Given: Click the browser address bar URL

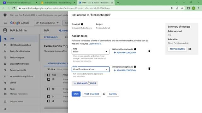Looking at the screenshot, I should pyautogui.click(x=66, y=8).
